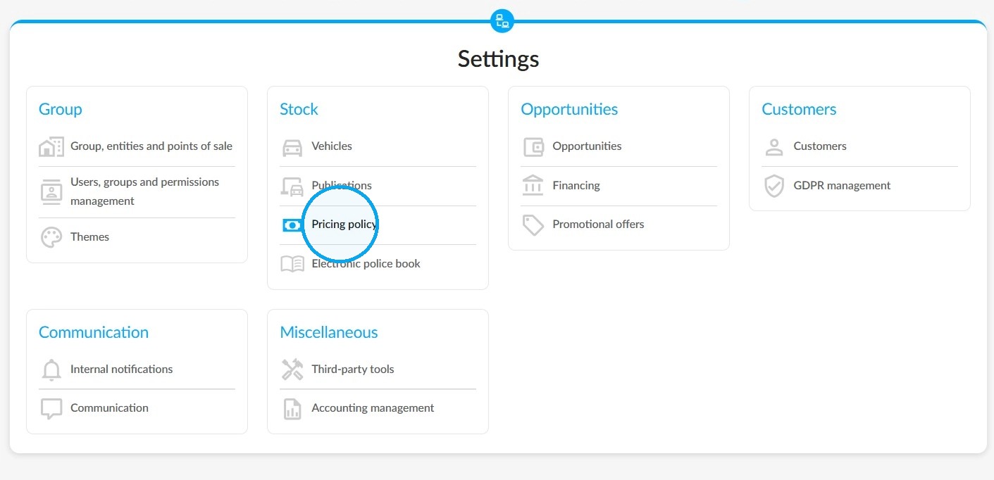Click the Users and permissions monitor icon
The image size is (994, 480).
click(51, 192)
